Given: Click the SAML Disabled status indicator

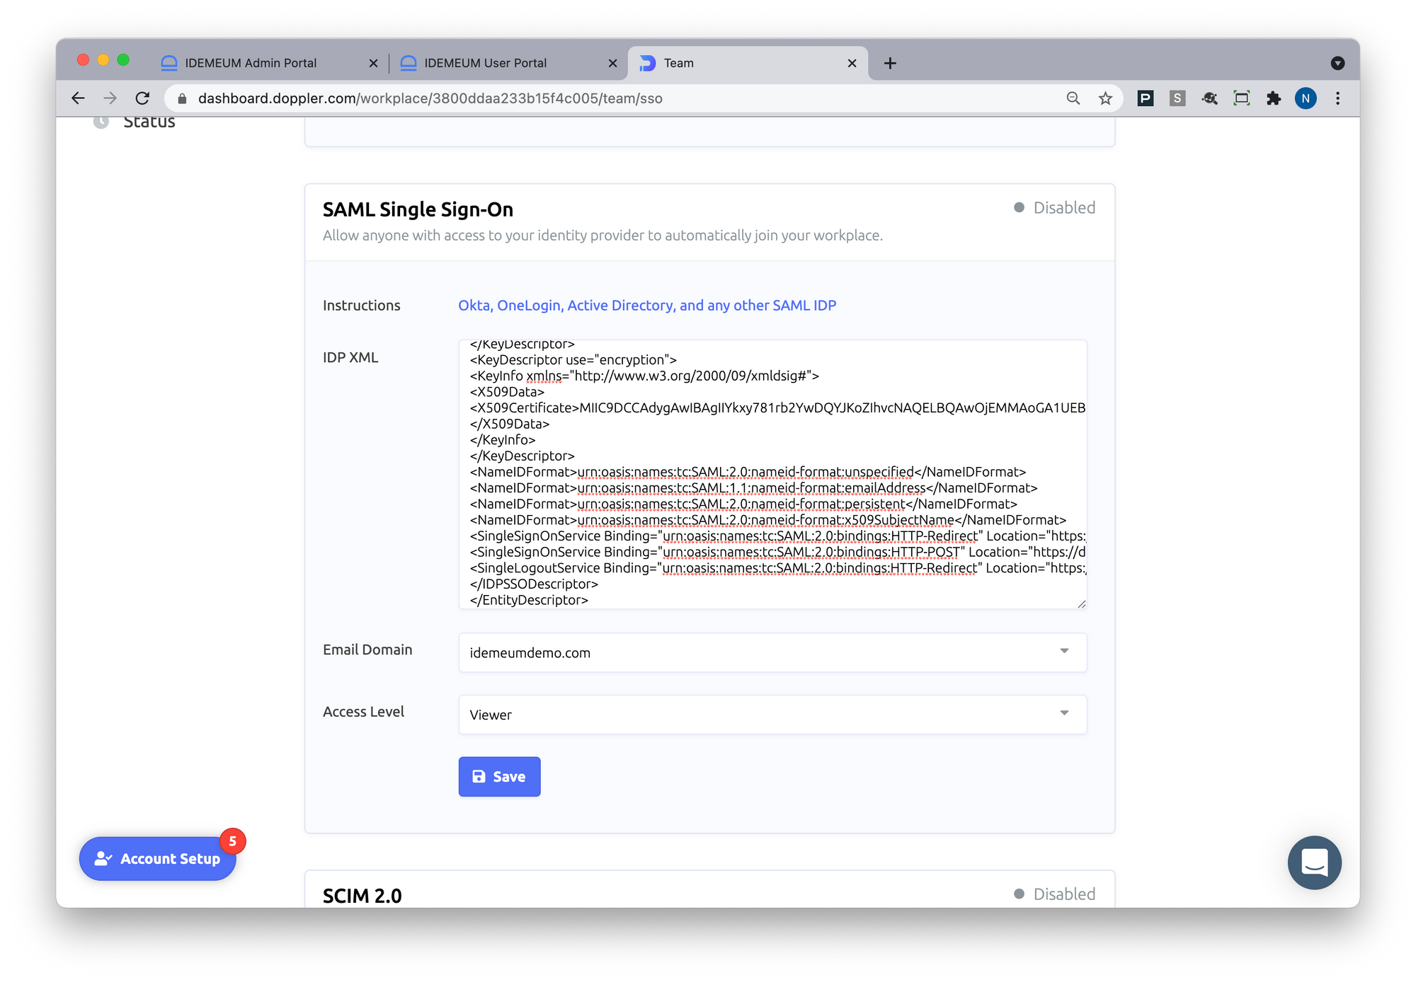Looking at the screenshot, I should click(x=1054, y=207).
